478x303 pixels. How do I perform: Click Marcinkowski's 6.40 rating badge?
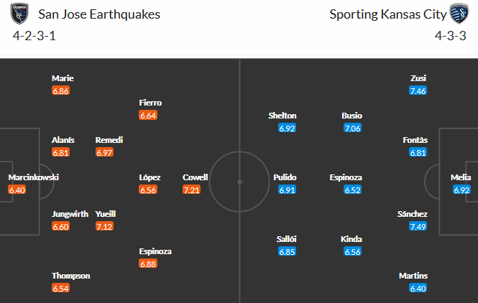pos(17,190)
